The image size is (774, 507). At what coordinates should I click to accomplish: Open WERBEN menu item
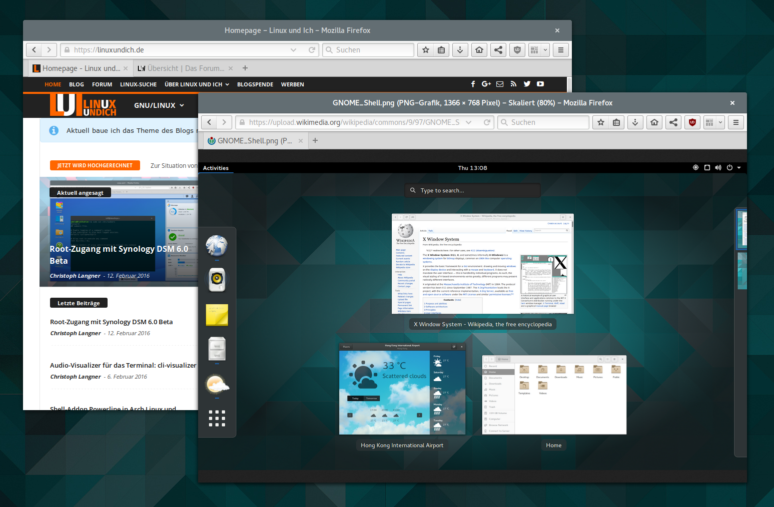coord(293,84)
